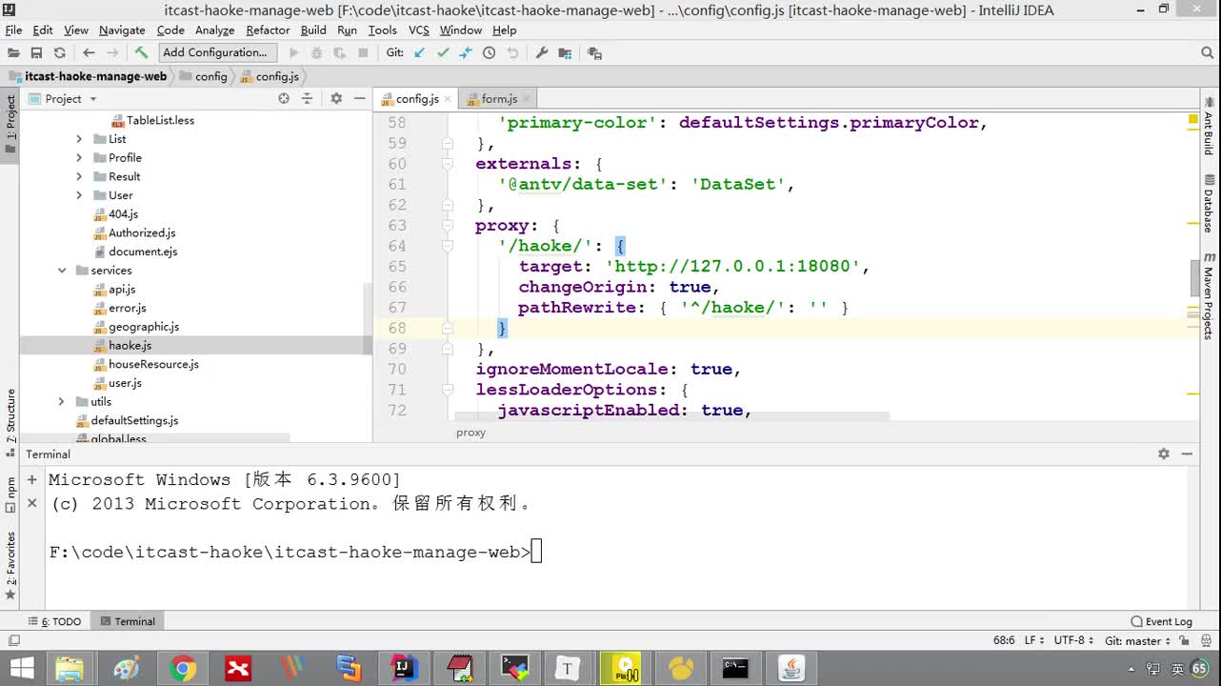This screenshot has width=1221, height=686.
Task: Open Settings with the wrench icon
Action: (x=542, y=53)
